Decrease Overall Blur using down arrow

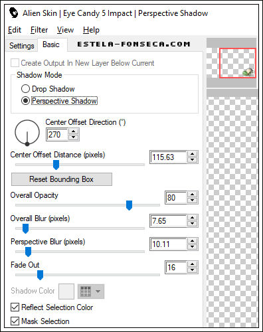[x=193, y=224]
